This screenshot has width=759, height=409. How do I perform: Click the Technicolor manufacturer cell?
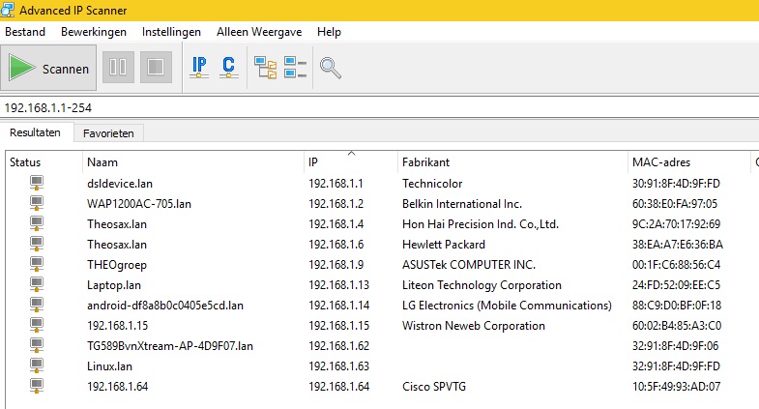click(432, 184)
